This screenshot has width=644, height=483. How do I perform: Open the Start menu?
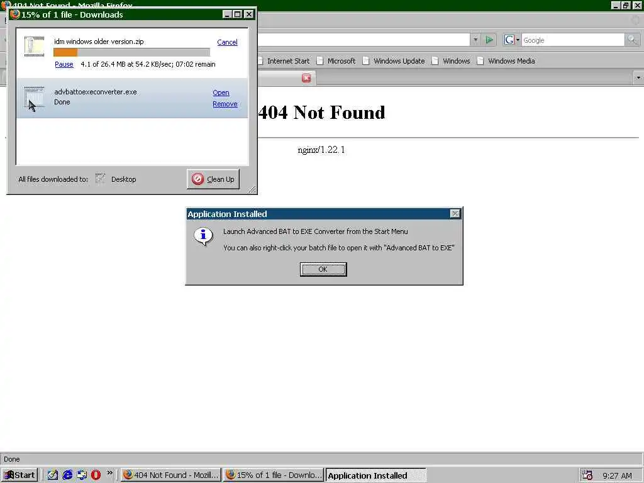[19, 475]
